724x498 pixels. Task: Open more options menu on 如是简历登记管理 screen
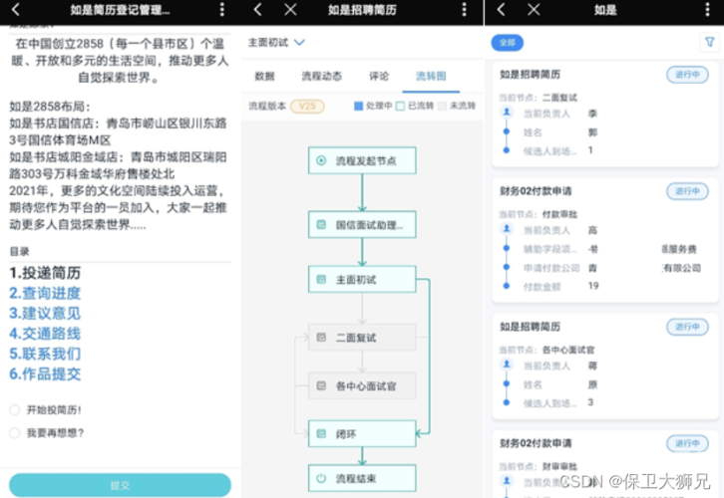click(x=222, y=10)
